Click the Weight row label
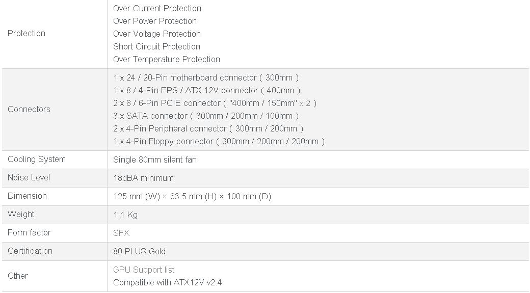530x293 pixels. (x=21, y=215)
